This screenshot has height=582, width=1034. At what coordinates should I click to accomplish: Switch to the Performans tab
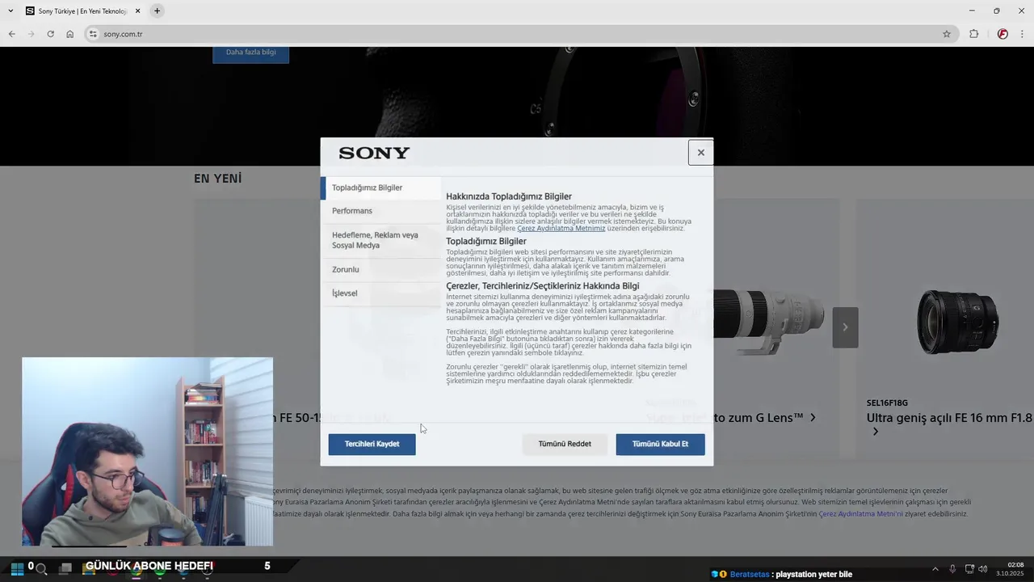[x=380, y=211]
